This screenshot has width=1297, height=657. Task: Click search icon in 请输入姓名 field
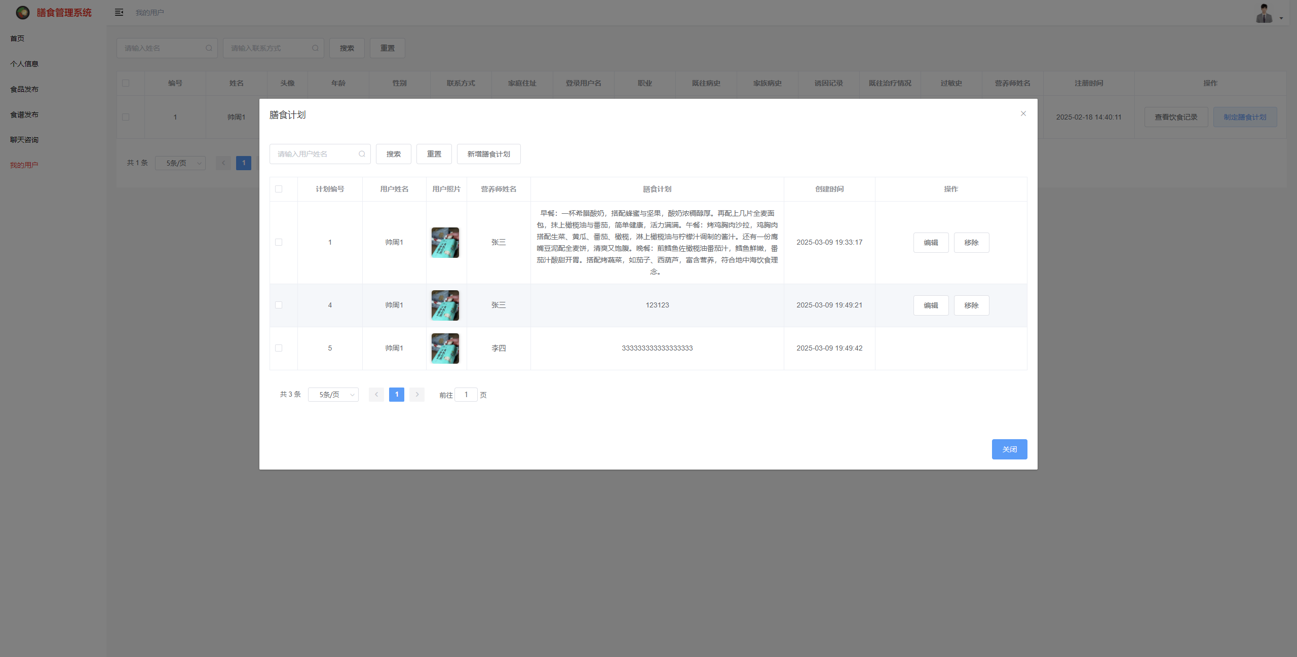coord(209,48)
